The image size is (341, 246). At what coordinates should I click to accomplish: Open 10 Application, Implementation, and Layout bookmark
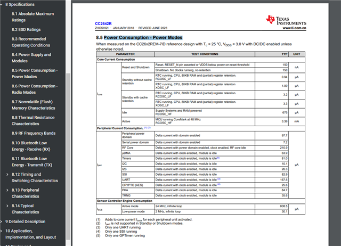coord(31,234)
